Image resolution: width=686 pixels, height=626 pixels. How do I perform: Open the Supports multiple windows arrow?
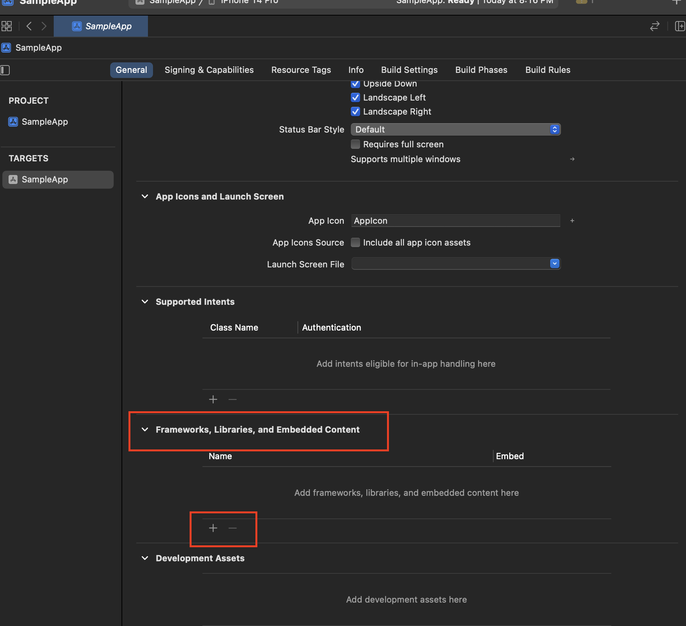click(572, 159)
